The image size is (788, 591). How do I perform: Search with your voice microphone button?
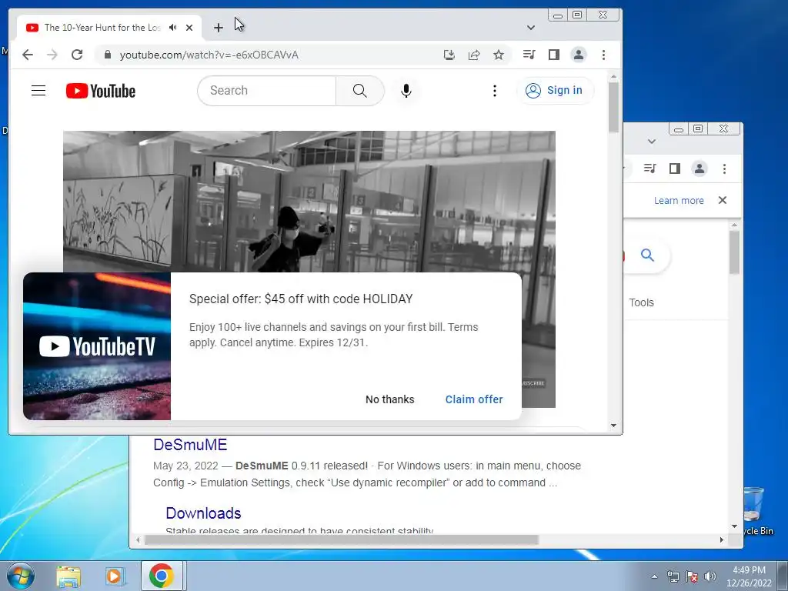(406, 91)
